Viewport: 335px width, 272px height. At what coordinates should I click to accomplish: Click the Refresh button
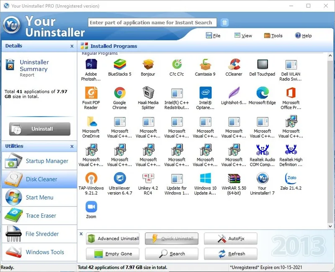point(231,254)
